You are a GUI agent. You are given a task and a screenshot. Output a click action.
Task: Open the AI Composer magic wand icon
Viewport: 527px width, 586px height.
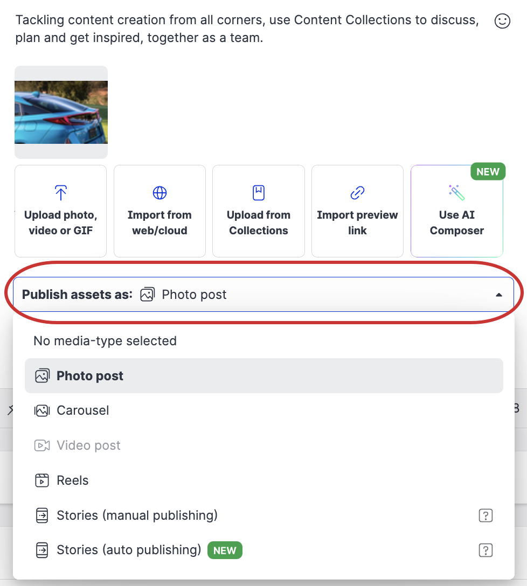click(x=456, y=192)
